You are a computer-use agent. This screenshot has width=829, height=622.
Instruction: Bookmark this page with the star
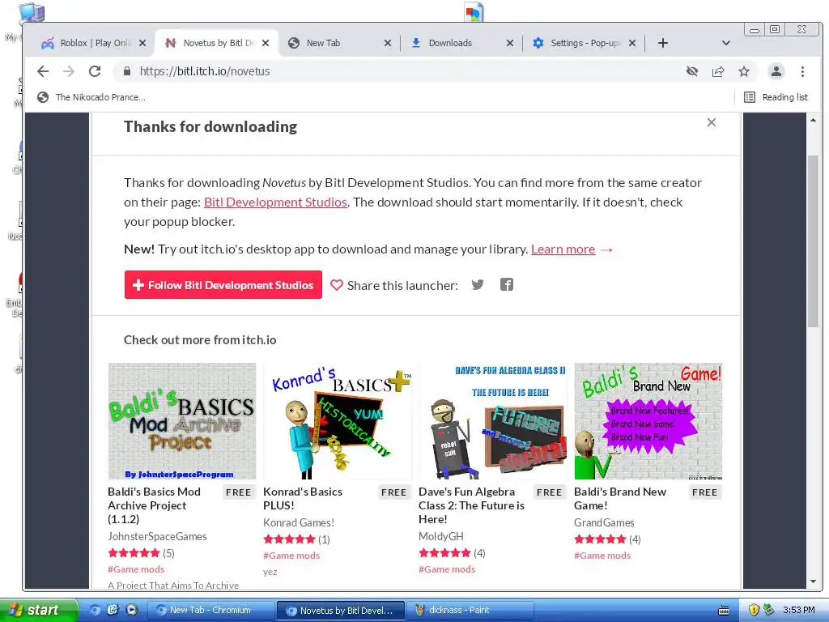coord(744,71)
